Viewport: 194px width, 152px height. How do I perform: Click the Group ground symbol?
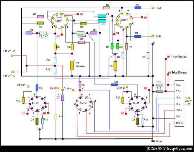point(153,141)
